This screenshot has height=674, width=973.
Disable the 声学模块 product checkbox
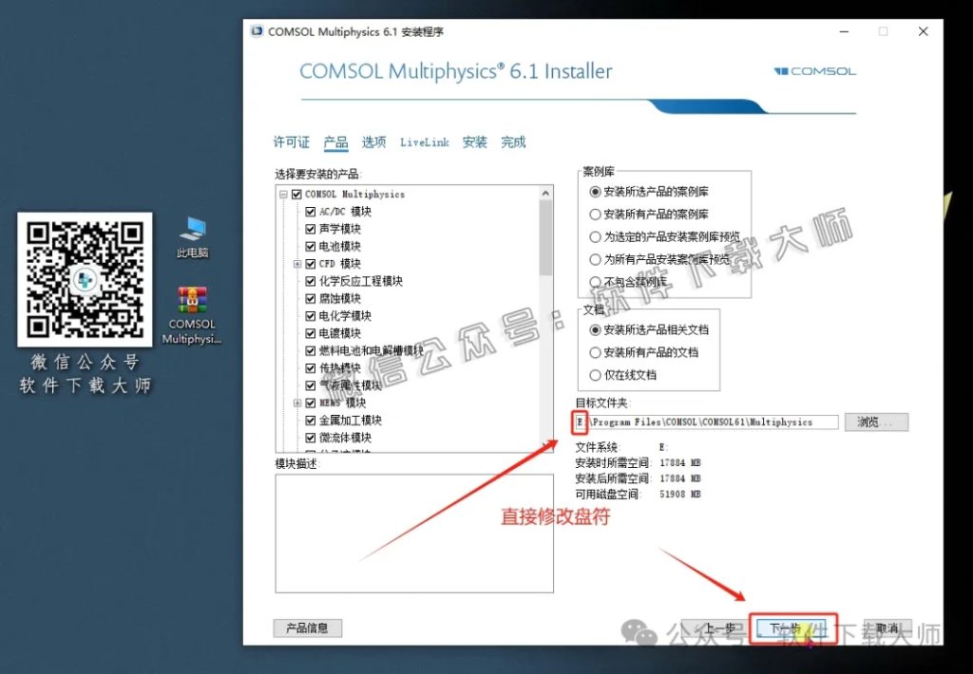[311, 228]
